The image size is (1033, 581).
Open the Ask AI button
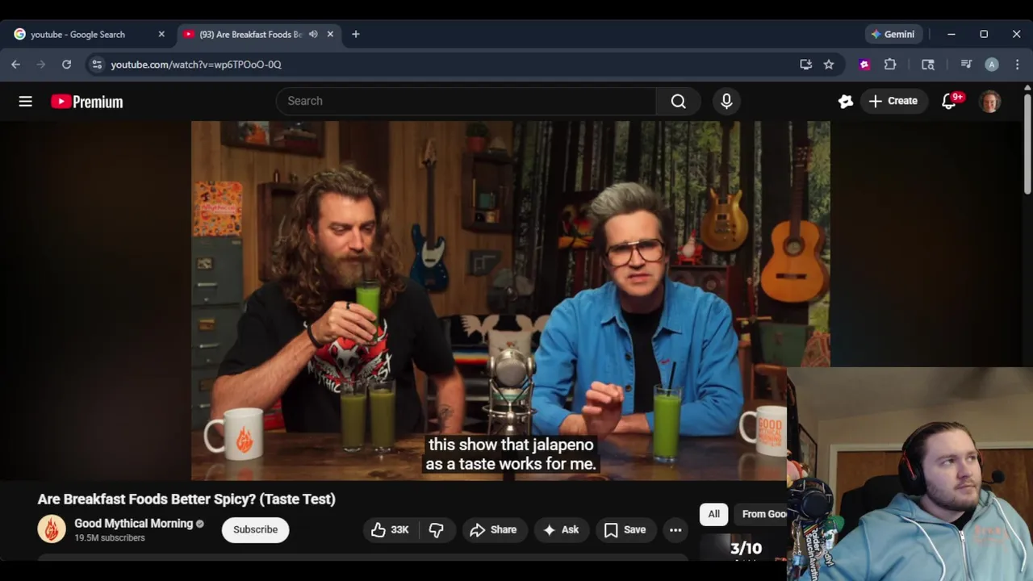(x=561, y=529)
